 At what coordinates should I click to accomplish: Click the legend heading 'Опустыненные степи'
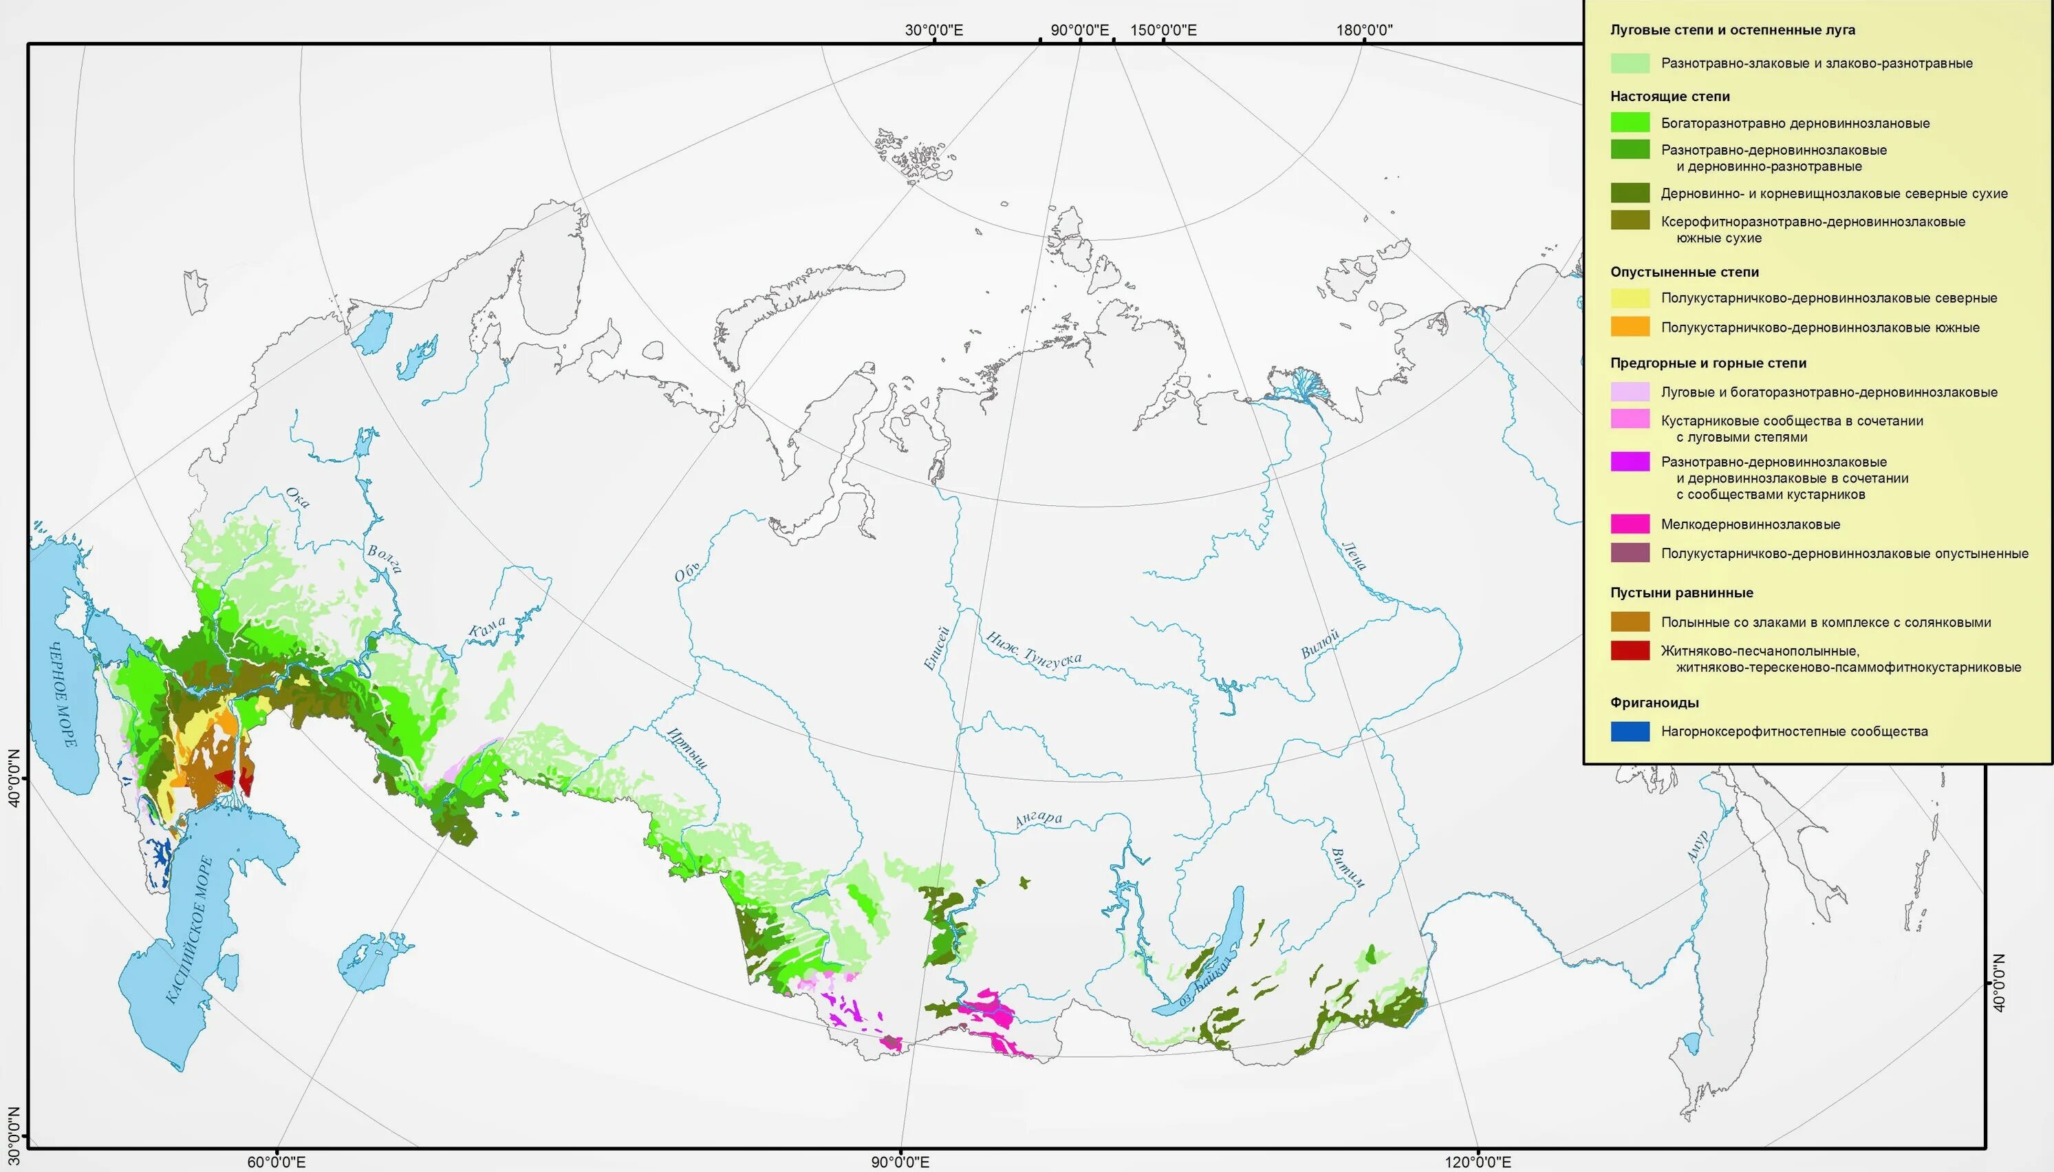coord(1685,272)
